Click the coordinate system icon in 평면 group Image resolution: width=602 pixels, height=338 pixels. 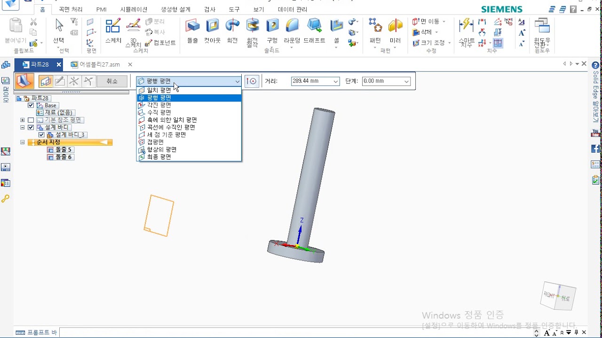click(x=90, y=43)
